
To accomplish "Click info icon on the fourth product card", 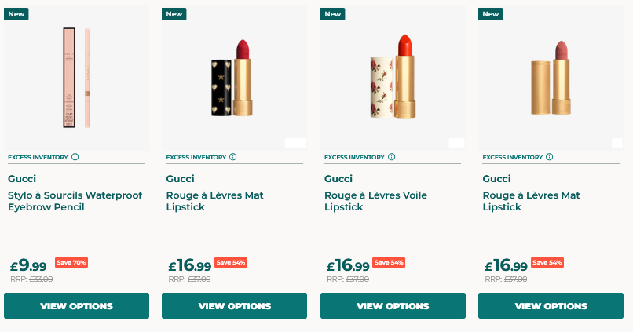I will [550, 157].
